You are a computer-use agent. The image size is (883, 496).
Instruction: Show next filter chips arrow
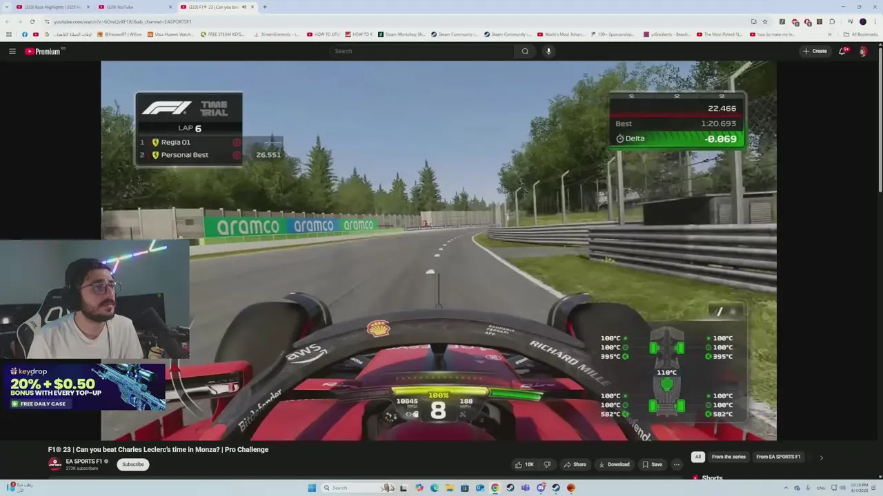click(821, 457)
